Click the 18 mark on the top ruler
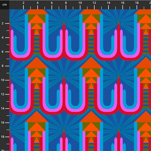This screenshot has height=151, width=151. (x=137, y=3)
